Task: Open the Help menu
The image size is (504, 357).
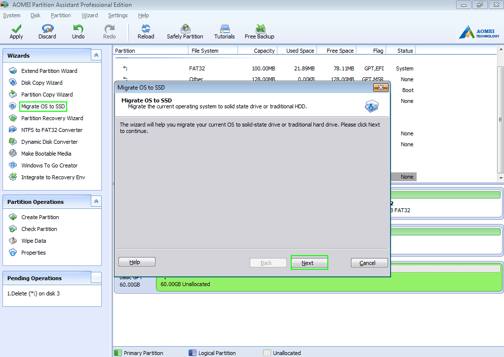Action: pyautogui.click(x=143, y=15)
